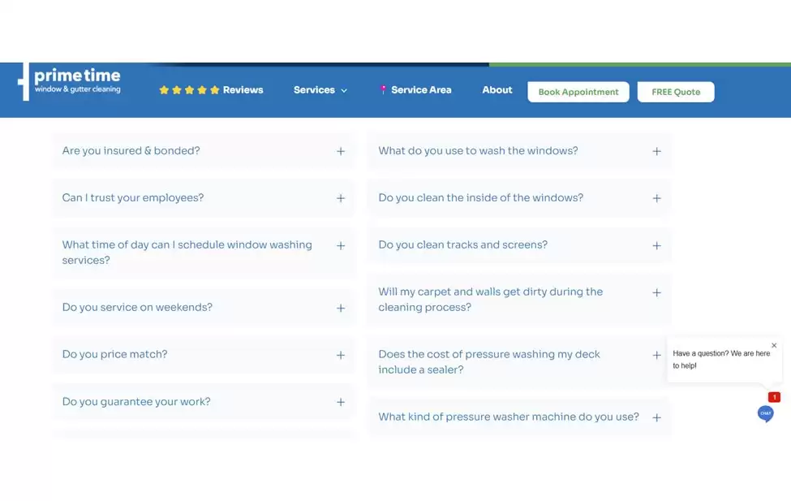Click the FREE Quote button
Image resolution: width=791 pixels, height=501 pixels.
(x=676, y=91)
